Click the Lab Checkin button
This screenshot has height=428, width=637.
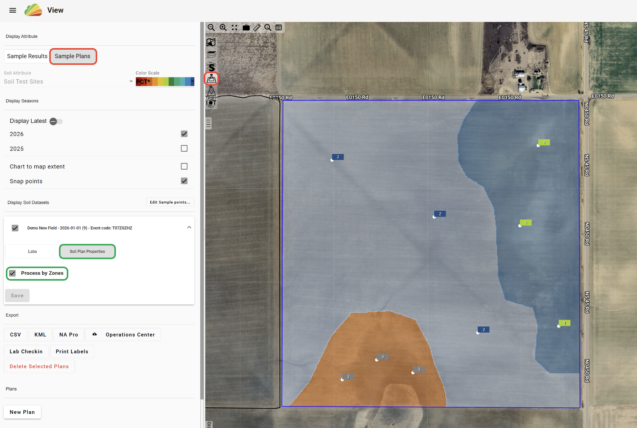26,351
